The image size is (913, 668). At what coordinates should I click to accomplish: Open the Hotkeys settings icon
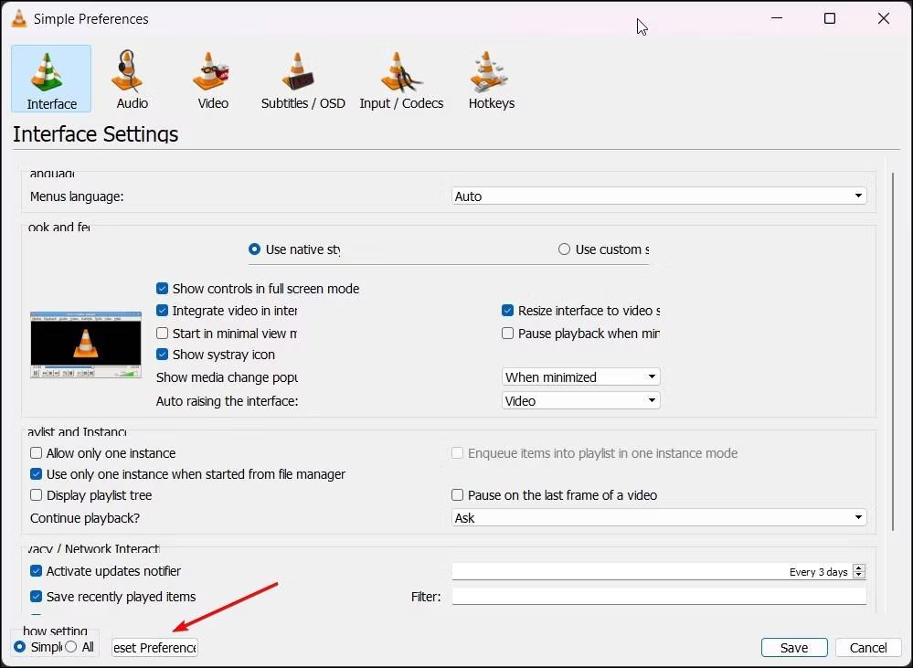(x=491, y=78)
